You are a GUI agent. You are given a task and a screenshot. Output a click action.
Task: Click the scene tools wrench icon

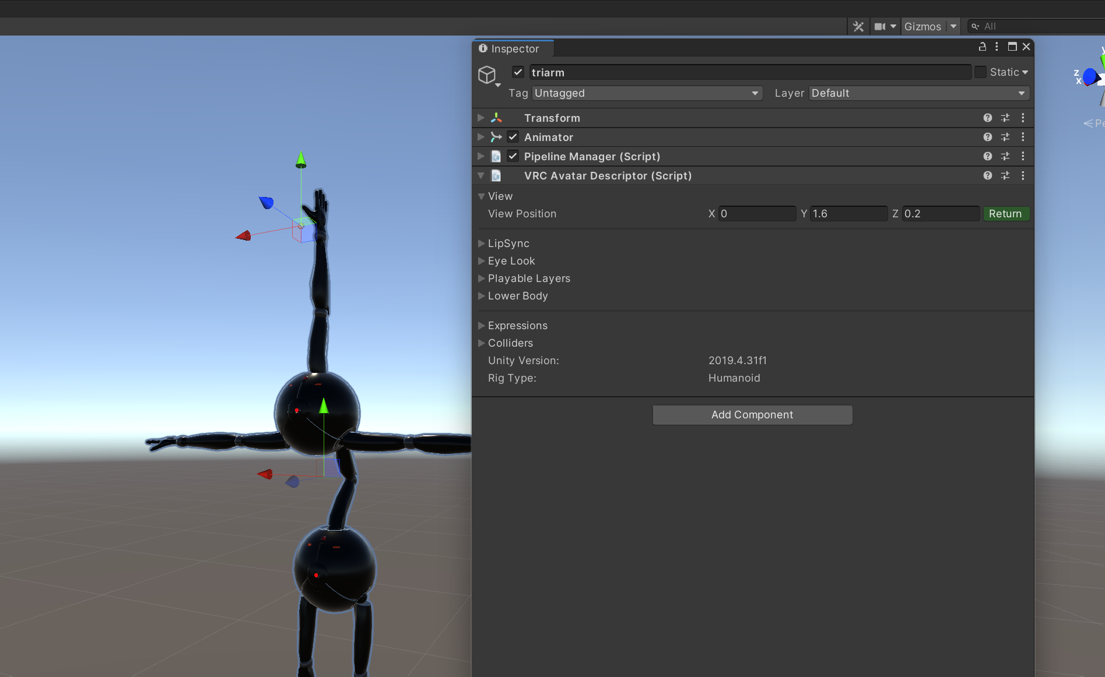(858, 27)
